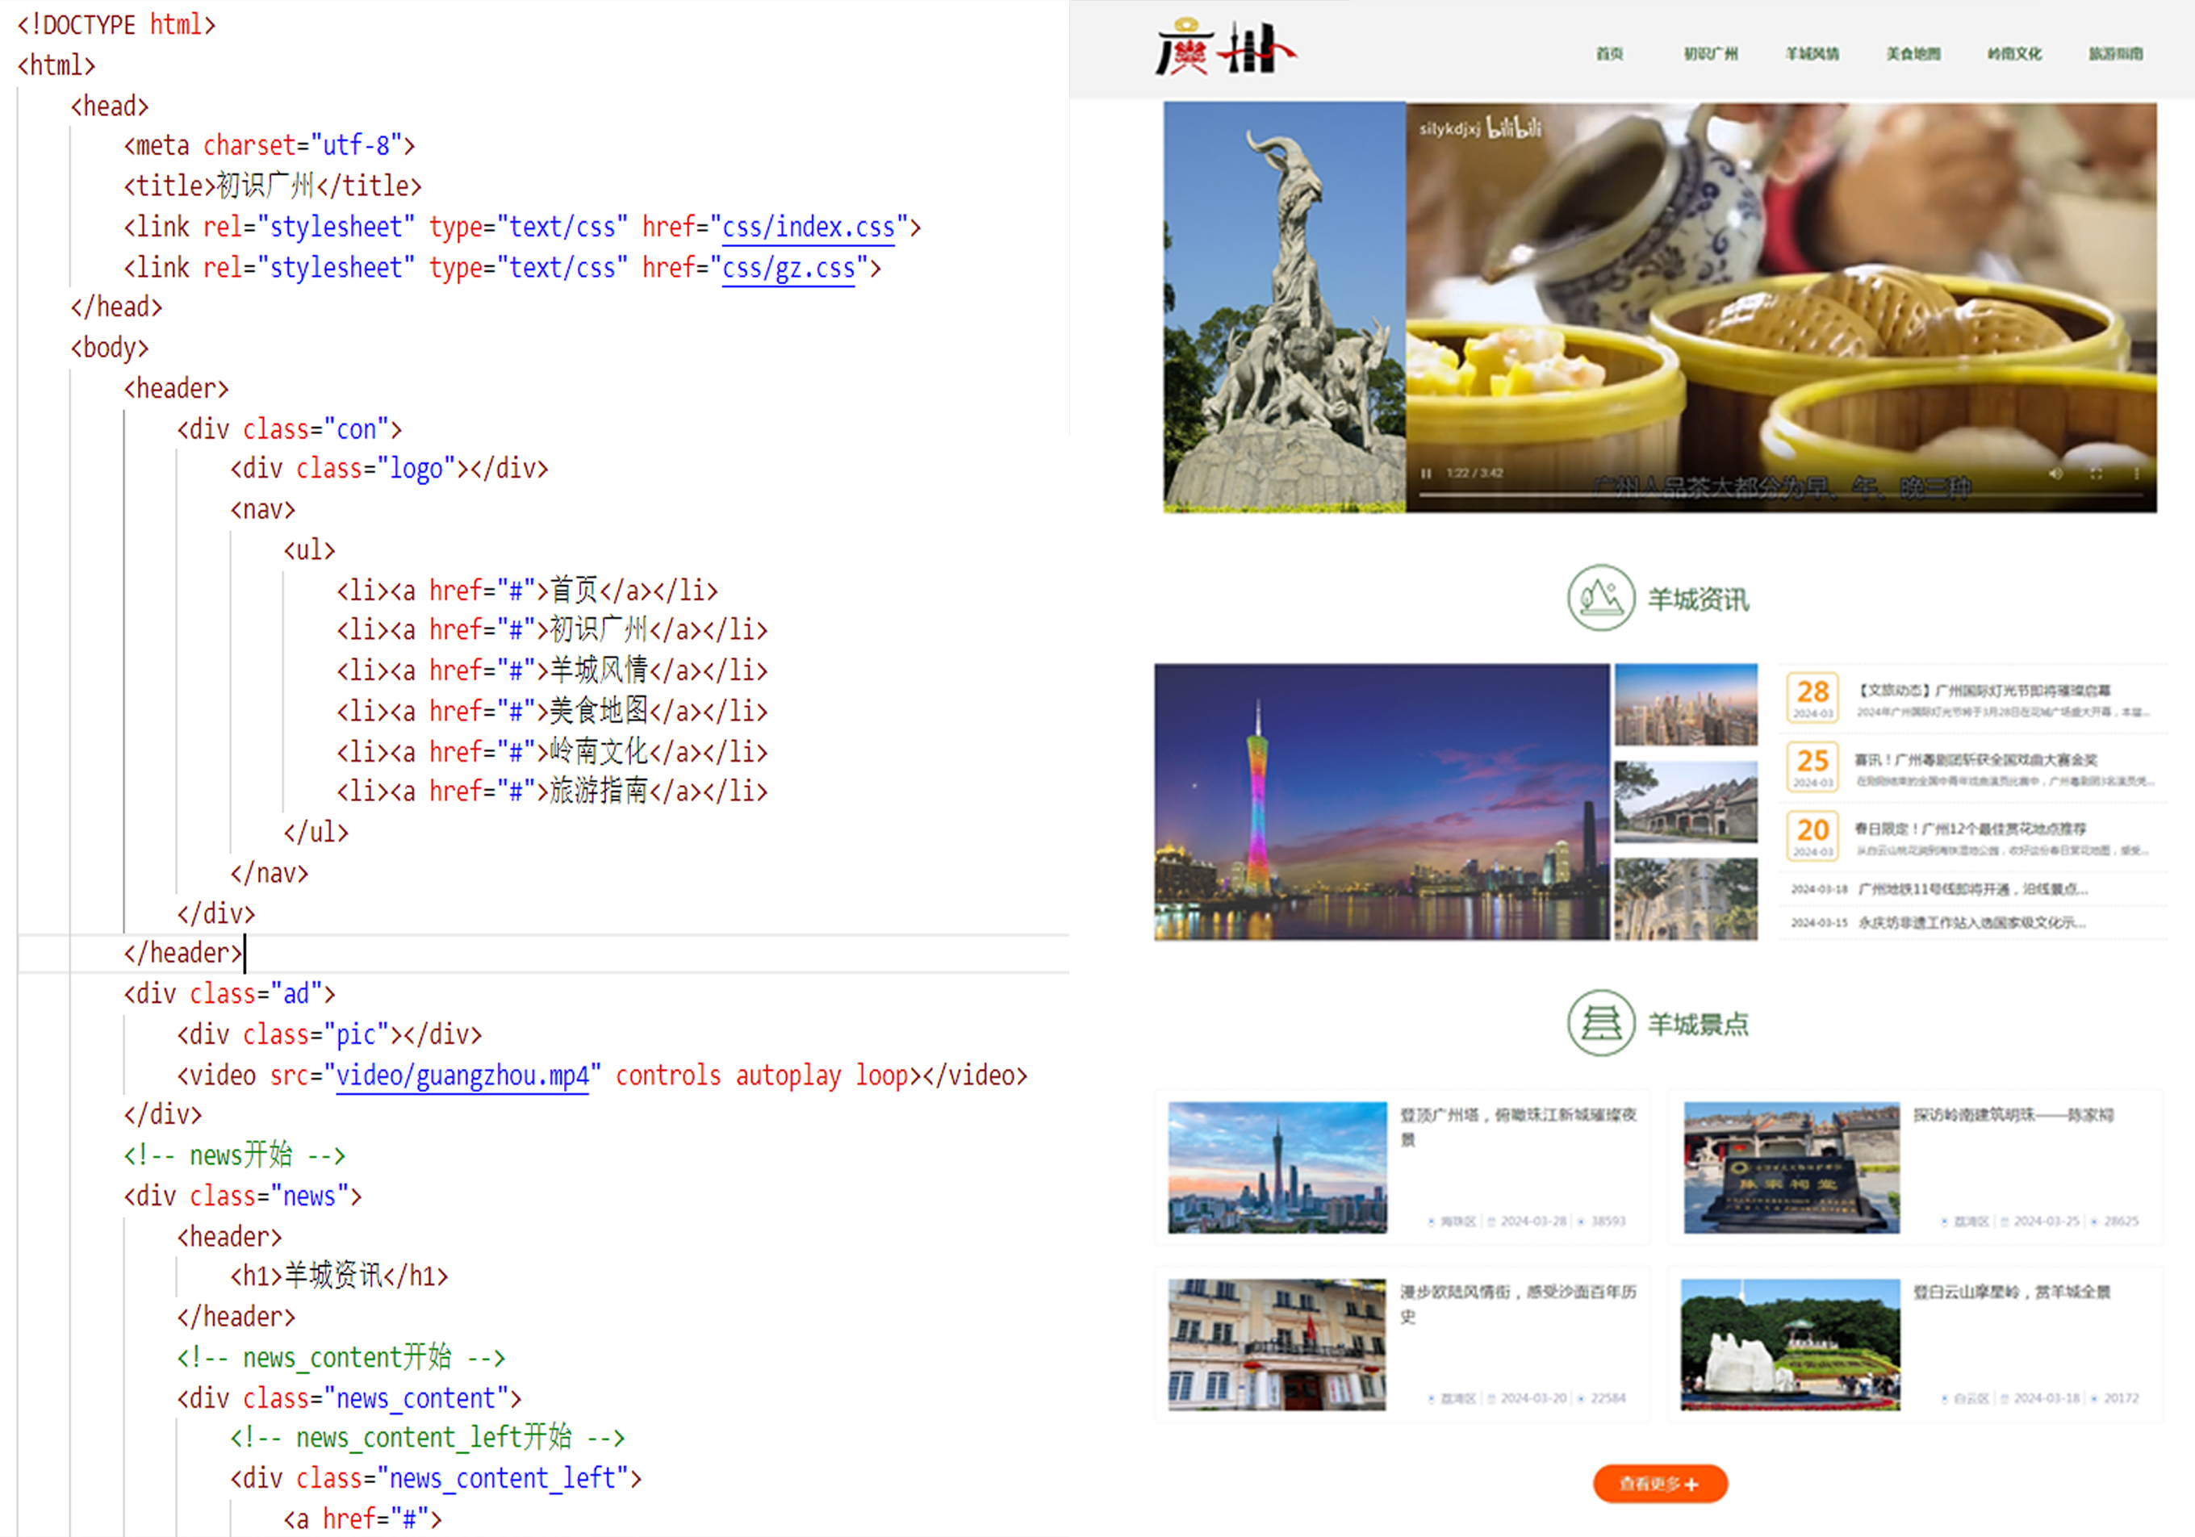This screenshot has width=2195, height=1537.
Task: Click the 28 date badge in the news list
Action: click(1812, 697)
